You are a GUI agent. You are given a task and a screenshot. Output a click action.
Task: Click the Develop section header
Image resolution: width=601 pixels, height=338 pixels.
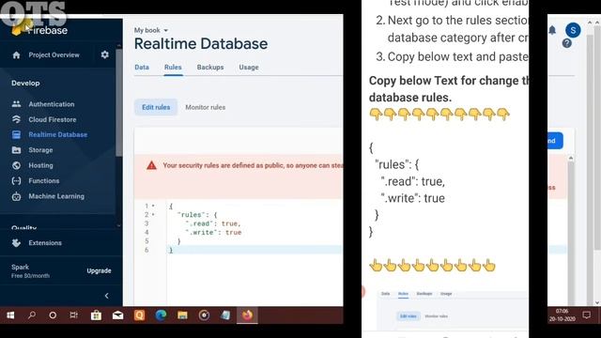[x=25, y=83]
